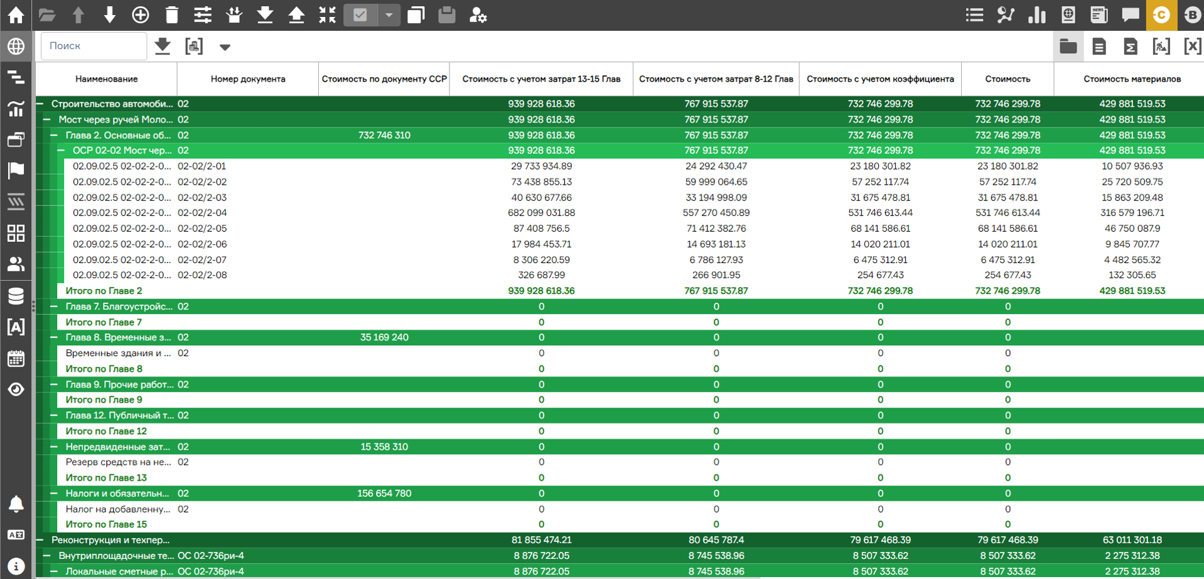Toggle eye visibility icon in sidebar
1204x579 pixels.
[16, 389]
